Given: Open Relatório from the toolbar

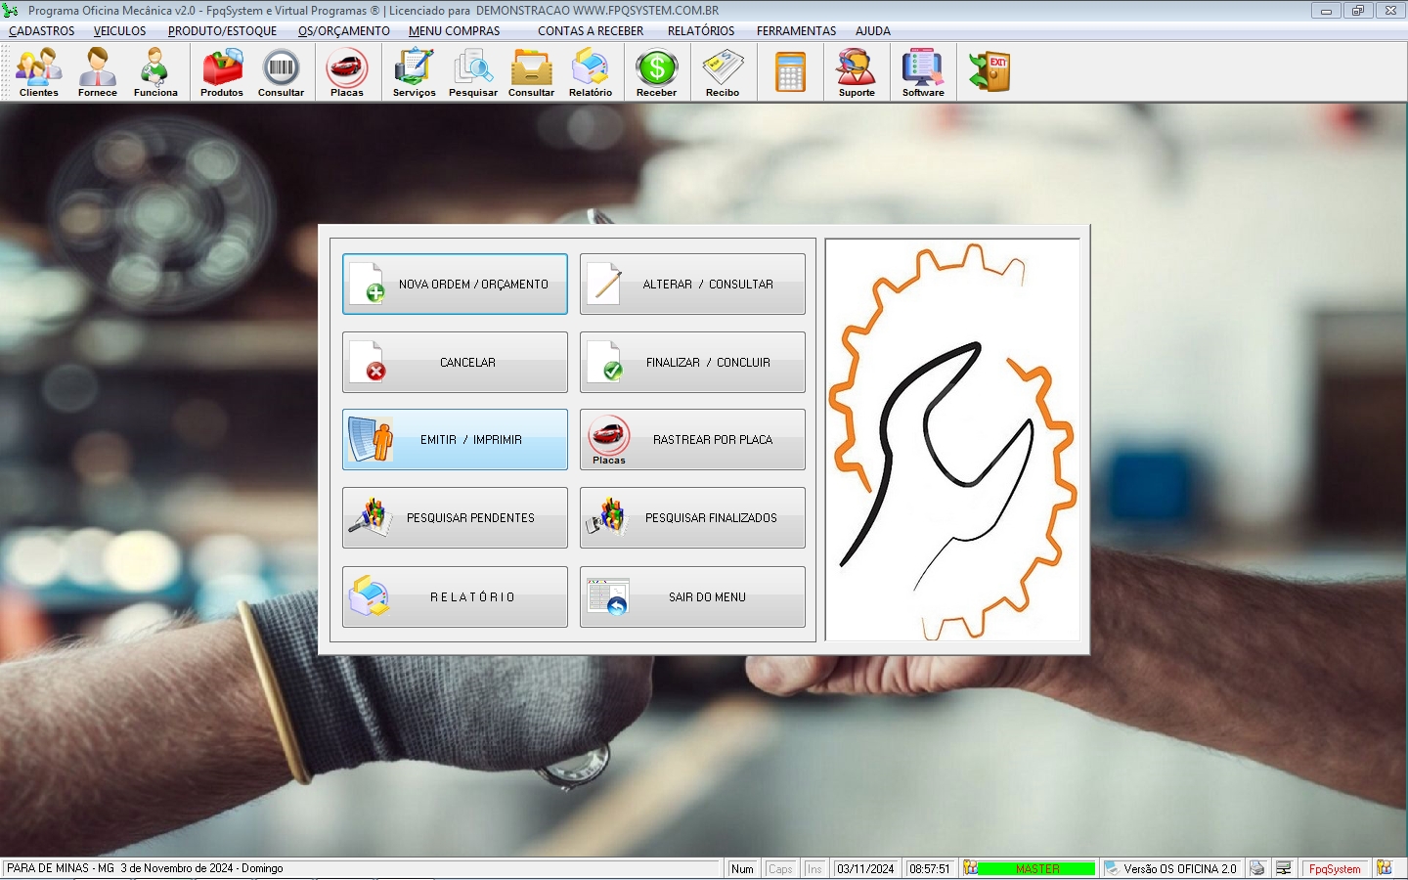Looking at the screenshot, I should pyautogui.click(x=591, y=72).
